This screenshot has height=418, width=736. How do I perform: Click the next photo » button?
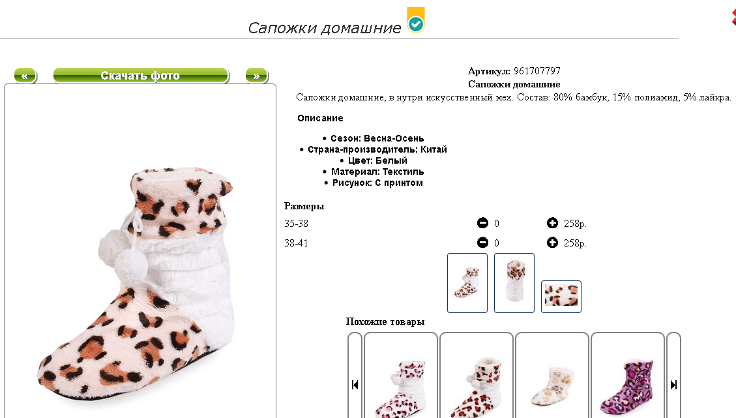coord(256,76)
